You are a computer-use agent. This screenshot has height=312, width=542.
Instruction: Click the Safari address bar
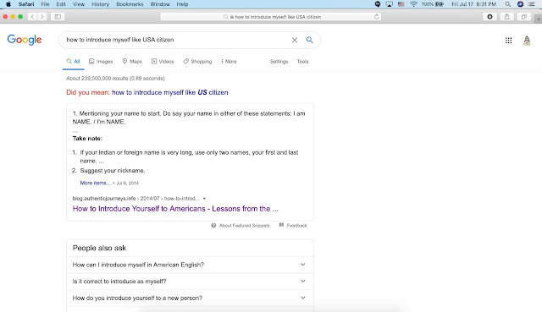pos(271,17)
